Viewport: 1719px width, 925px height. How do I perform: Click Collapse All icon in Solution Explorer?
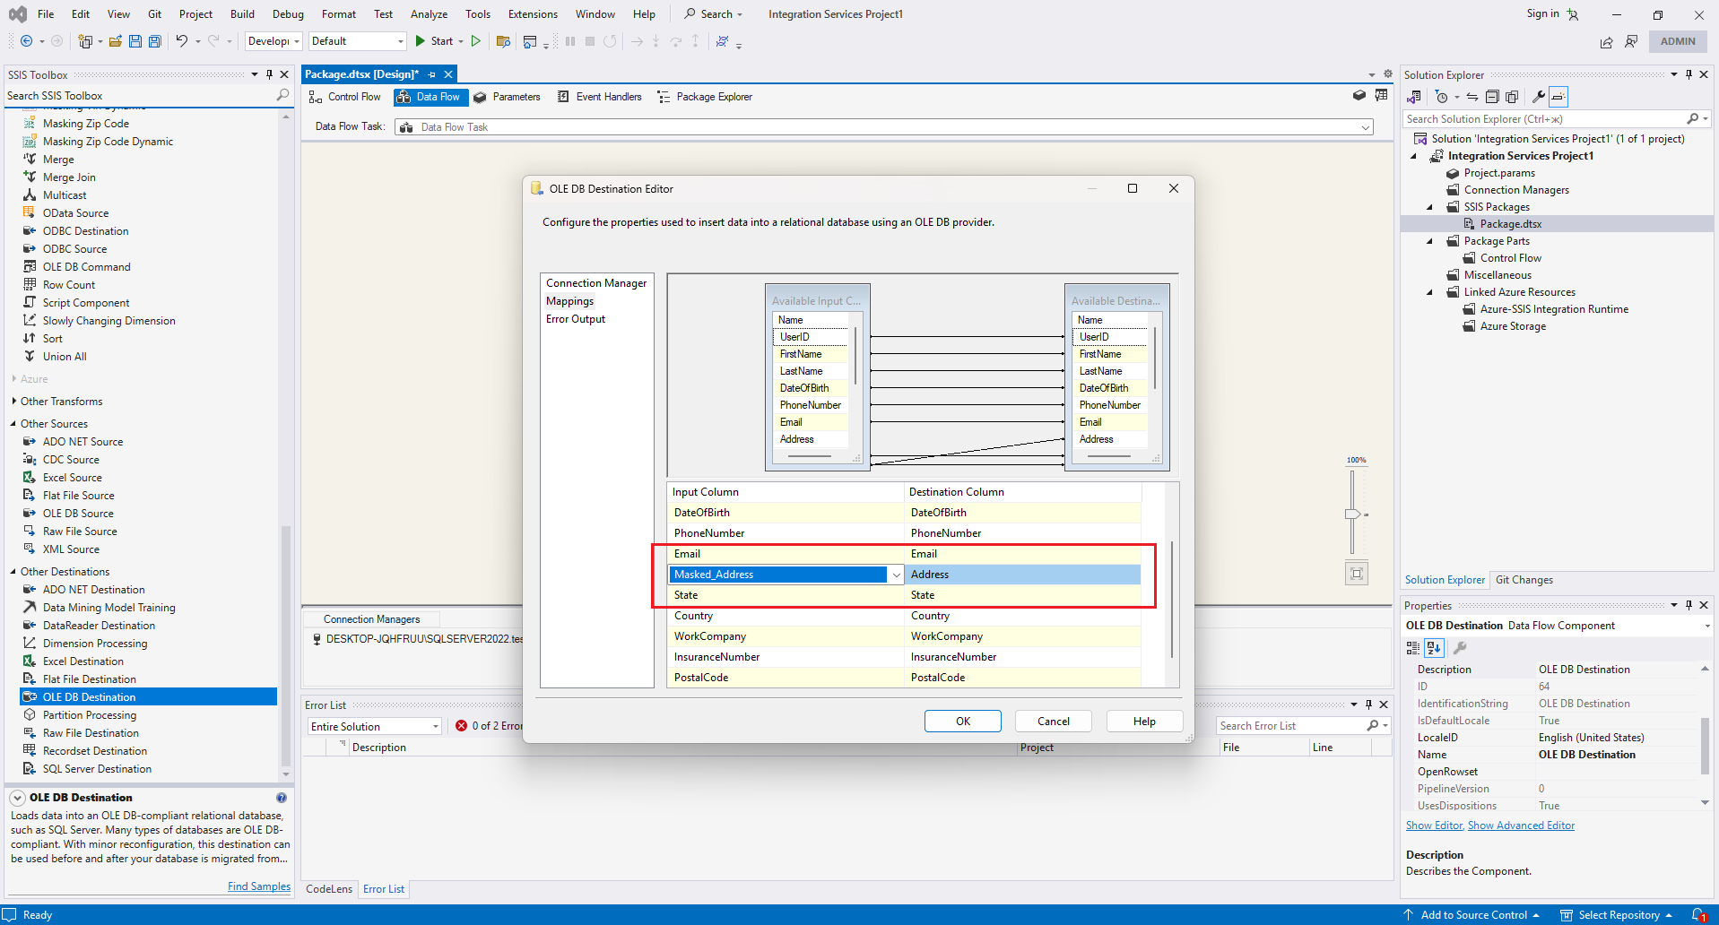coord(1492,97)
